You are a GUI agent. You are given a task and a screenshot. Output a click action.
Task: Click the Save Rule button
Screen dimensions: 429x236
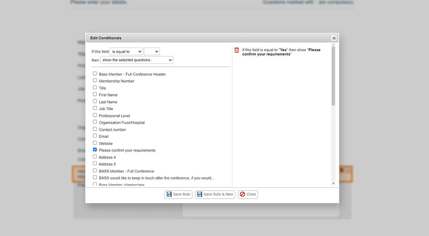(x=178, y=194)
